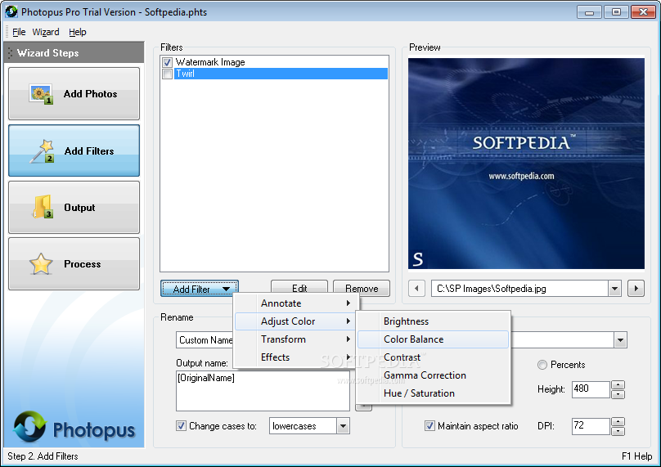The width and height of the screenshot is (661, 467).
Task: Toggle Change cases to checkbox
Action: coord(181,425)
